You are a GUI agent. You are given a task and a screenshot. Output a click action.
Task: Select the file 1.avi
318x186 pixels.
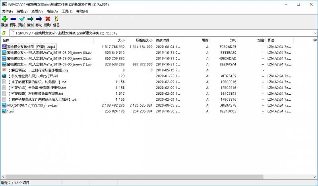point(11,111)
